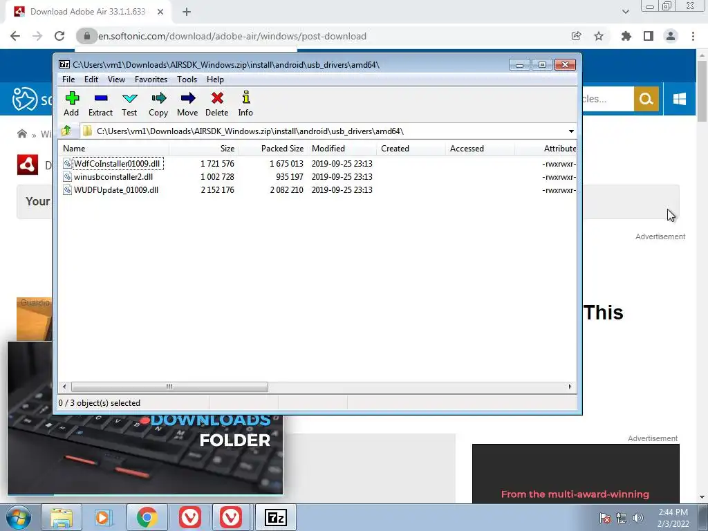
Task: Share this page icon in Chrome
Action: pos(577,36)
